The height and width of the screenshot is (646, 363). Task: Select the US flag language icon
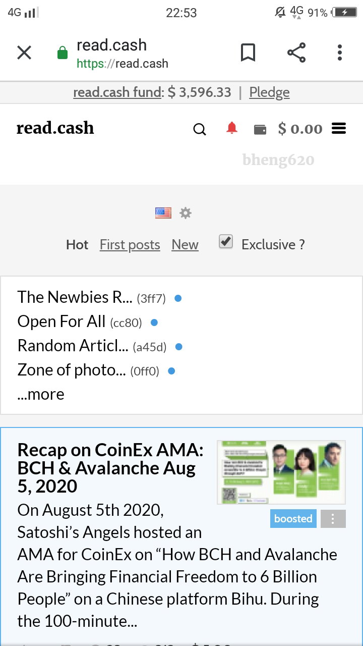tap(163, 213)
